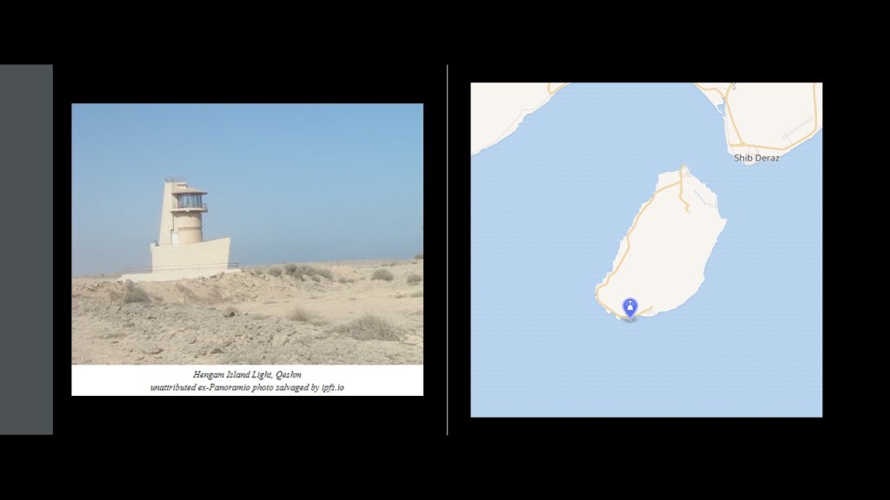Click the lighthouse lantern room in photo

point(189,200)
